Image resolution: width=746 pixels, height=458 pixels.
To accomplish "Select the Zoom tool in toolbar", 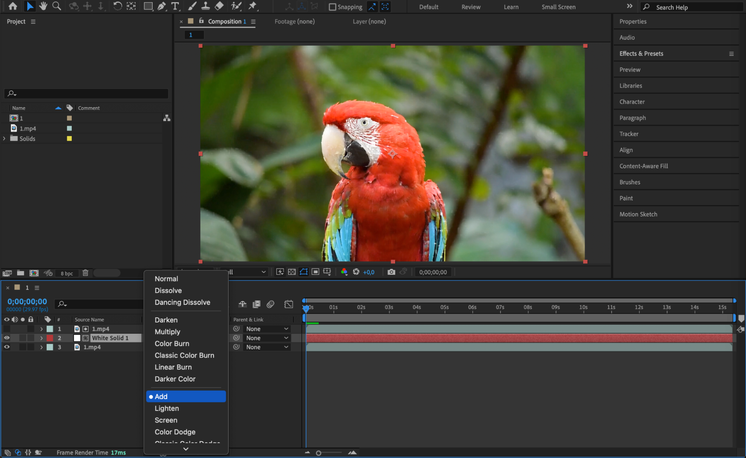I will tap(57, 6).
